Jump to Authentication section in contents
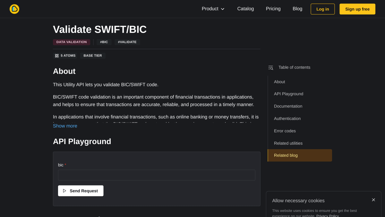 (x=287, y=119)
